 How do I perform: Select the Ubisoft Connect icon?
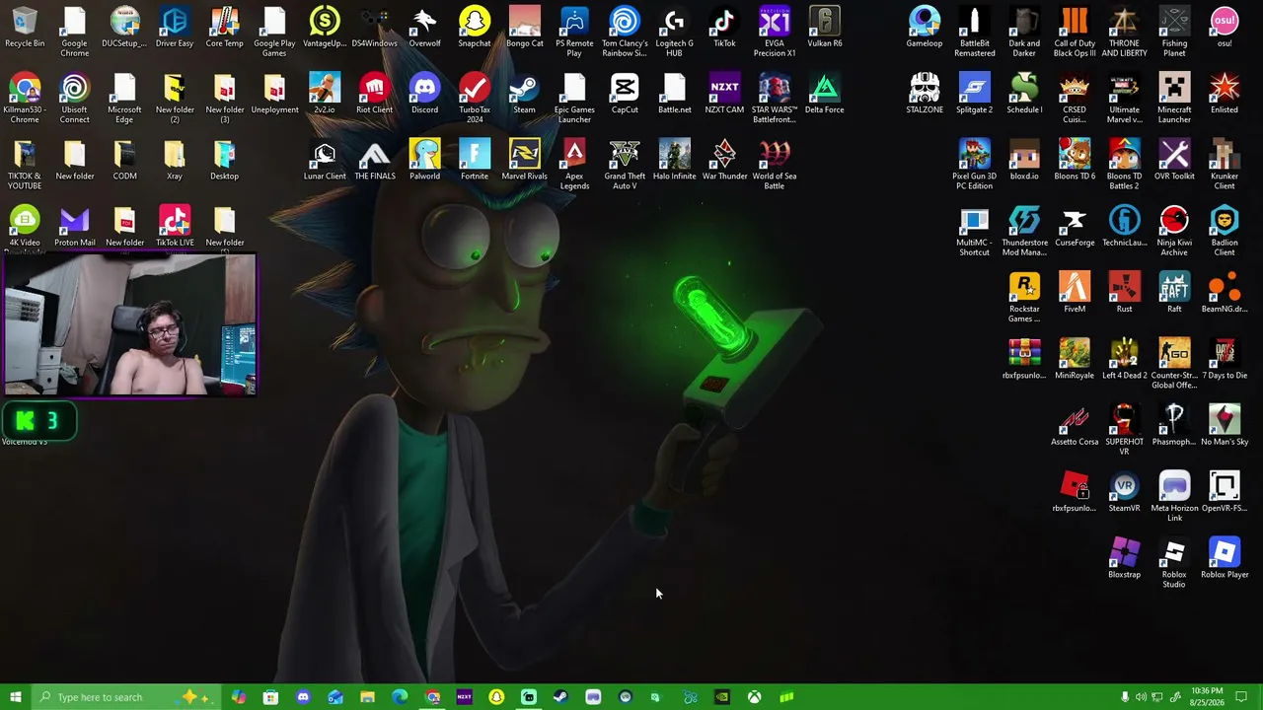75,99
